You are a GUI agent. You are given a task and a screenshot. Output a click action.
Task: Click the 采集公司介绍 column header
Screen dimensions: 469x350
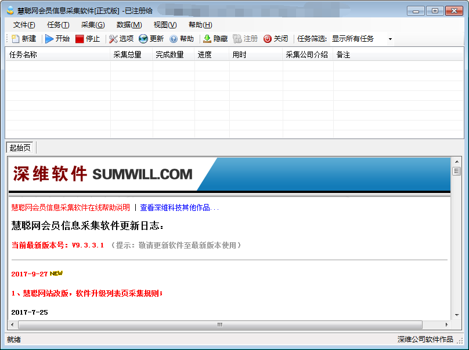click(x=308, y=54)
